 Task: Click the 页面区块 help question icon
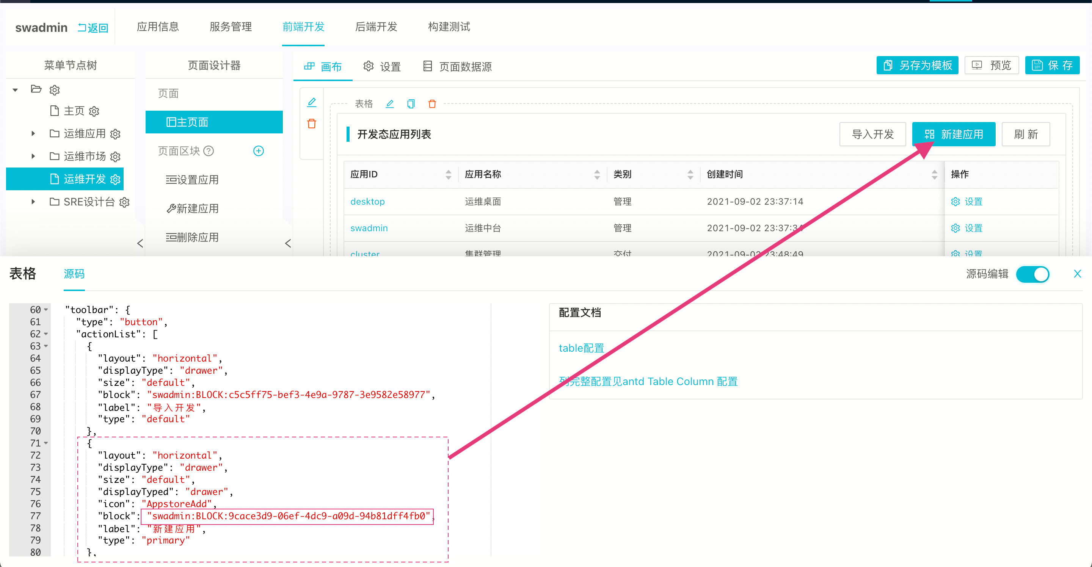(209, 151)
